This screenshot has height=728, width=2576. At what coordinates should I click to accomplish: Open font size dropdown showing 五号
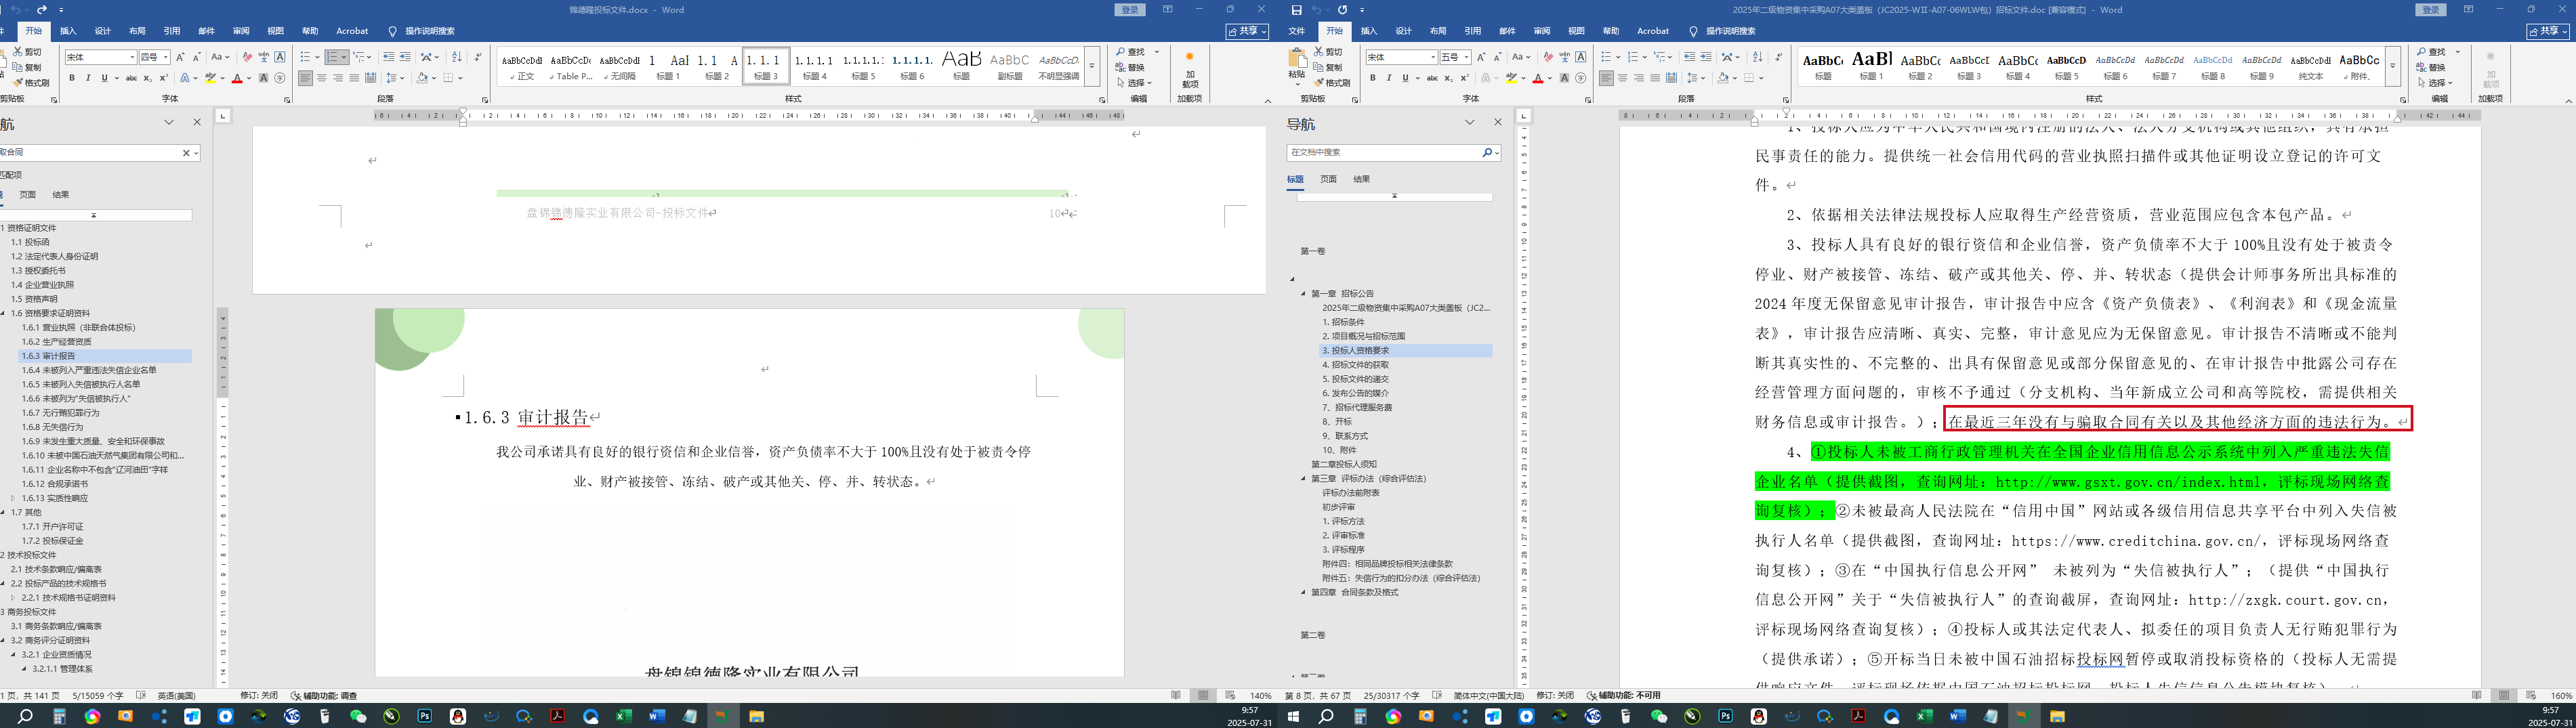[x=1465, y=57]
